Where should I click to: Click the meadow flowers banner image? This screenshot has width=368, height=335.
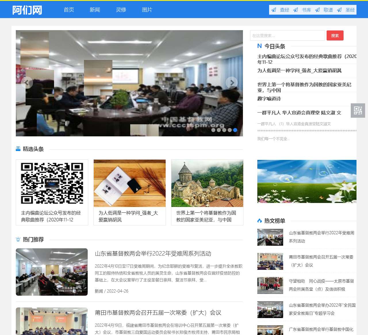click(307, 181)
